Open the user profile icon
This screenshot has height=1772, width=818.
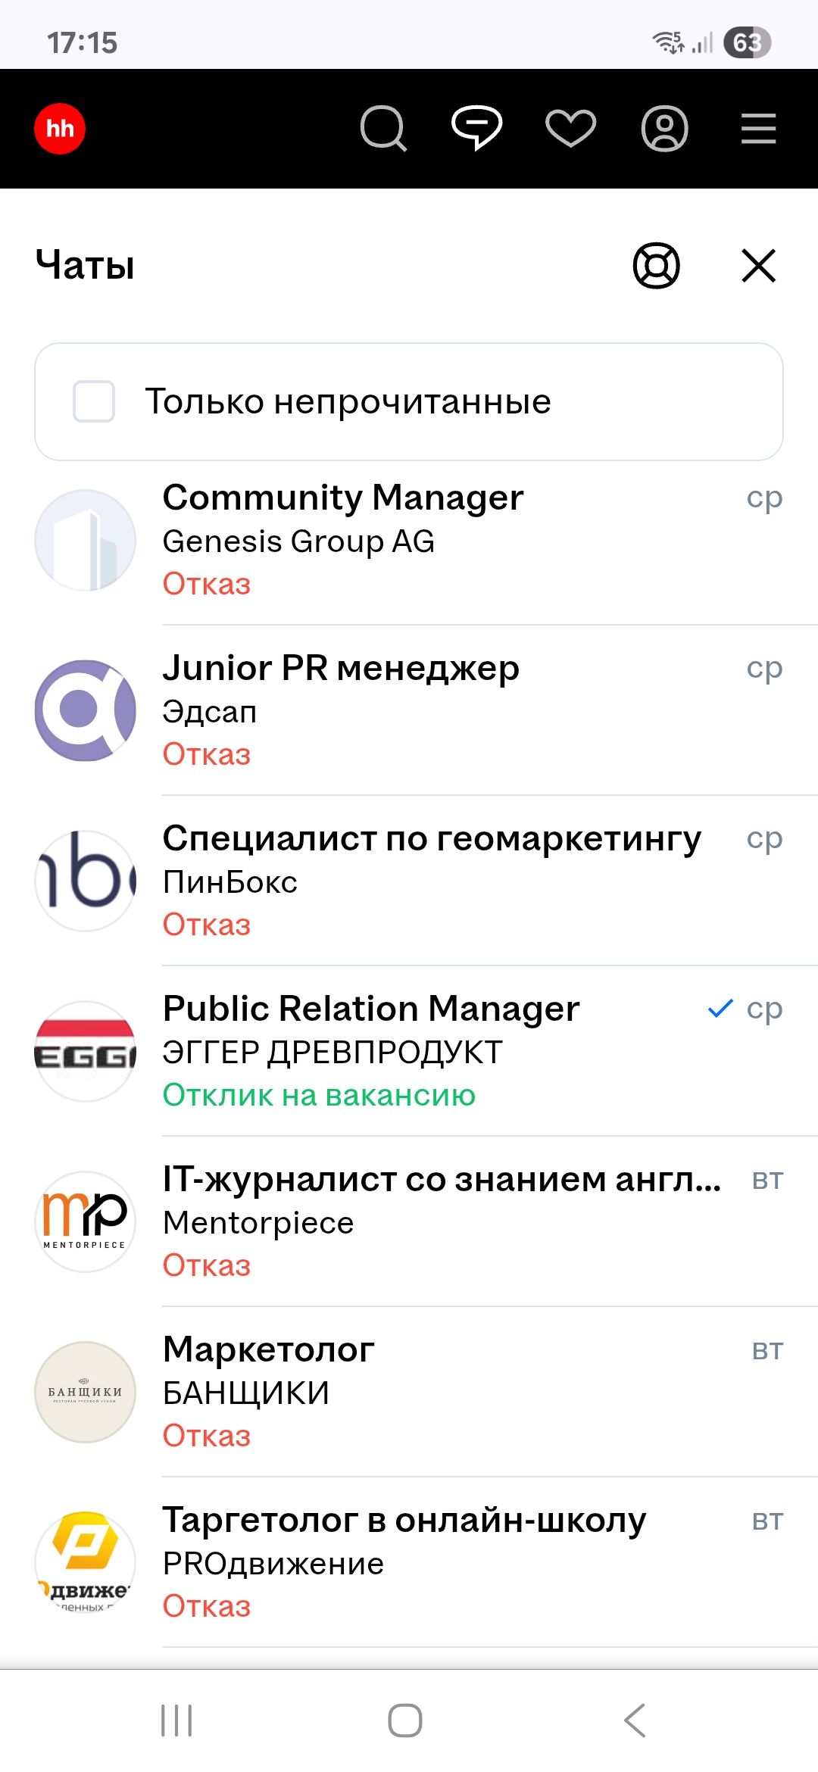[x=664, y=129]
